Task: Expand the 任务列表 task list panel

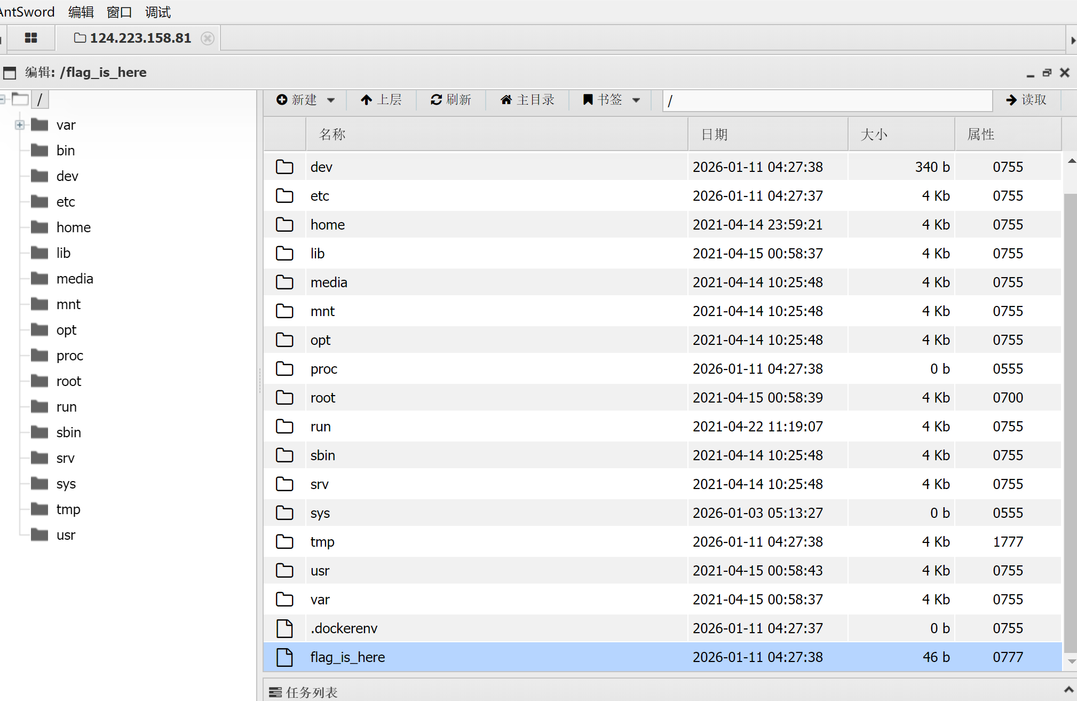Action: (x=1068, y=690)
